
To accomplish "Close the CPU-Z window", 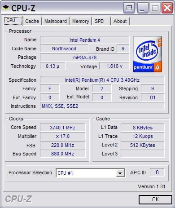I will tap(167, 8).
